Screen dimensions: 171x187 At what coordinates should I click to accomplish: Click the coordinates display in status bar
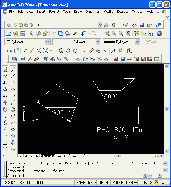point(39,183)
